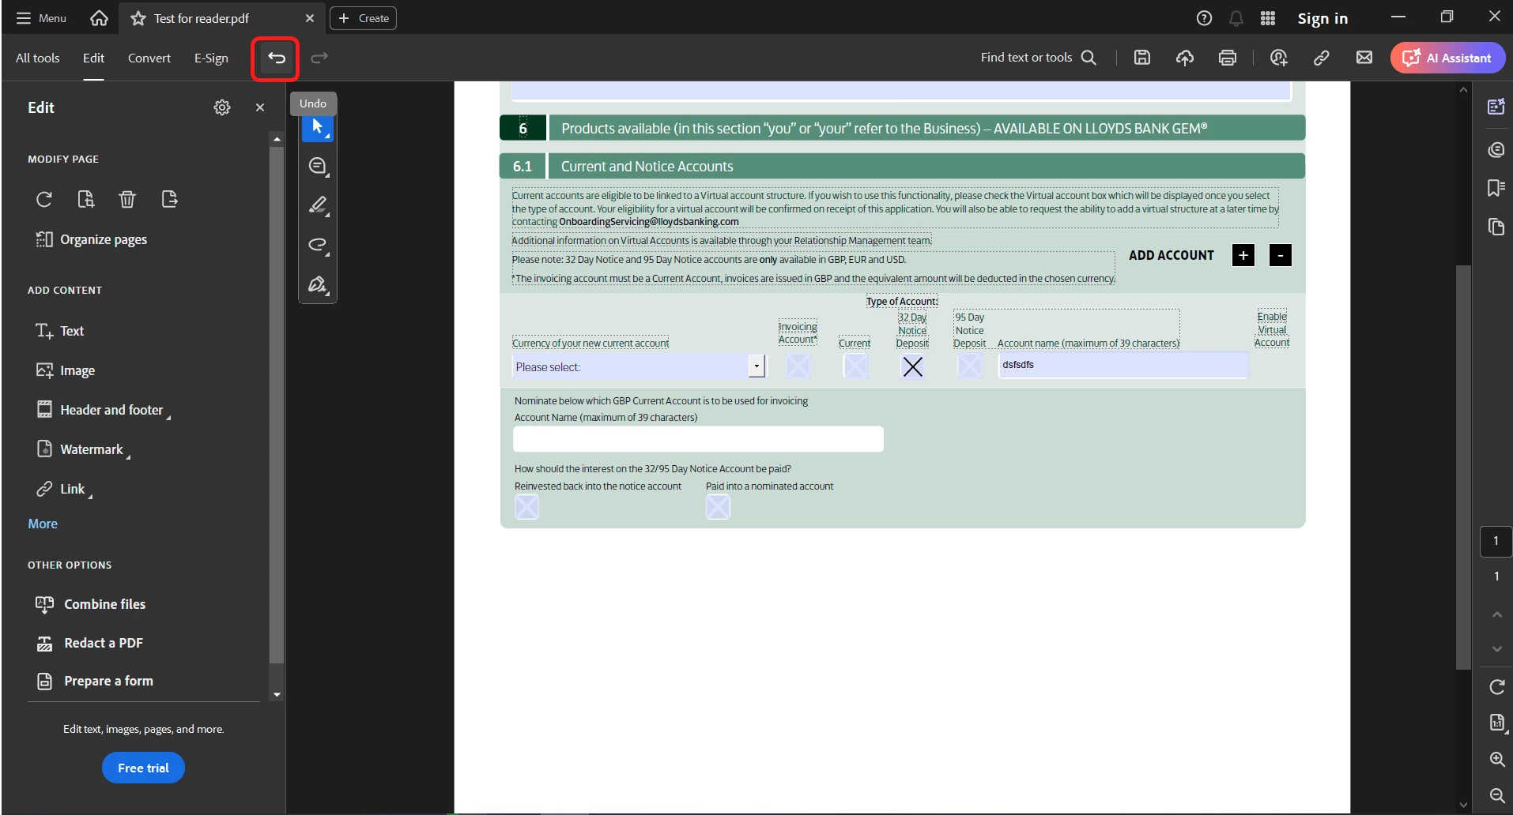
Task: Click Zoom out magnifier icon
Action: [x=1497, y=795]
